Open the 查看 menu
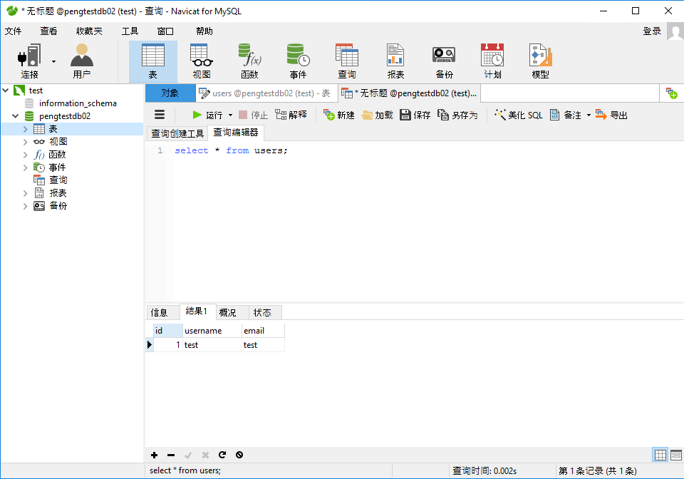The width and height of the screenshot is (684, 479). click(x=48, y=31)
